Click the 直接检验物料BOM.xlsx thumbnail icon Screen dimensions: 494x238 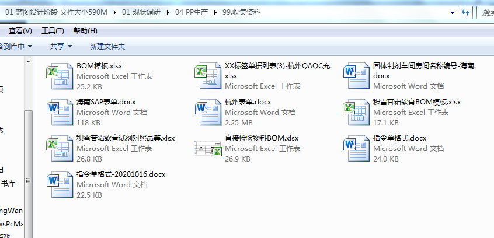[x=206, y=148]
